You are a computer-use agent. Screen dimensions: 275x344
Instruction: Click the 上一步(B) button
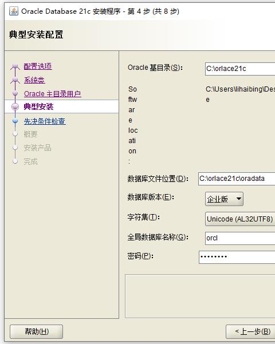(x=250, y=331)
